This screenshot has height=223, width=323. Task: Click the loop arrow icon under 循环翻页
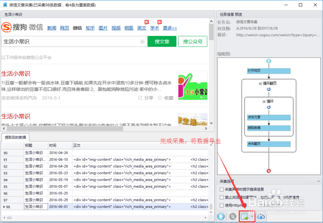pos(269,89)
